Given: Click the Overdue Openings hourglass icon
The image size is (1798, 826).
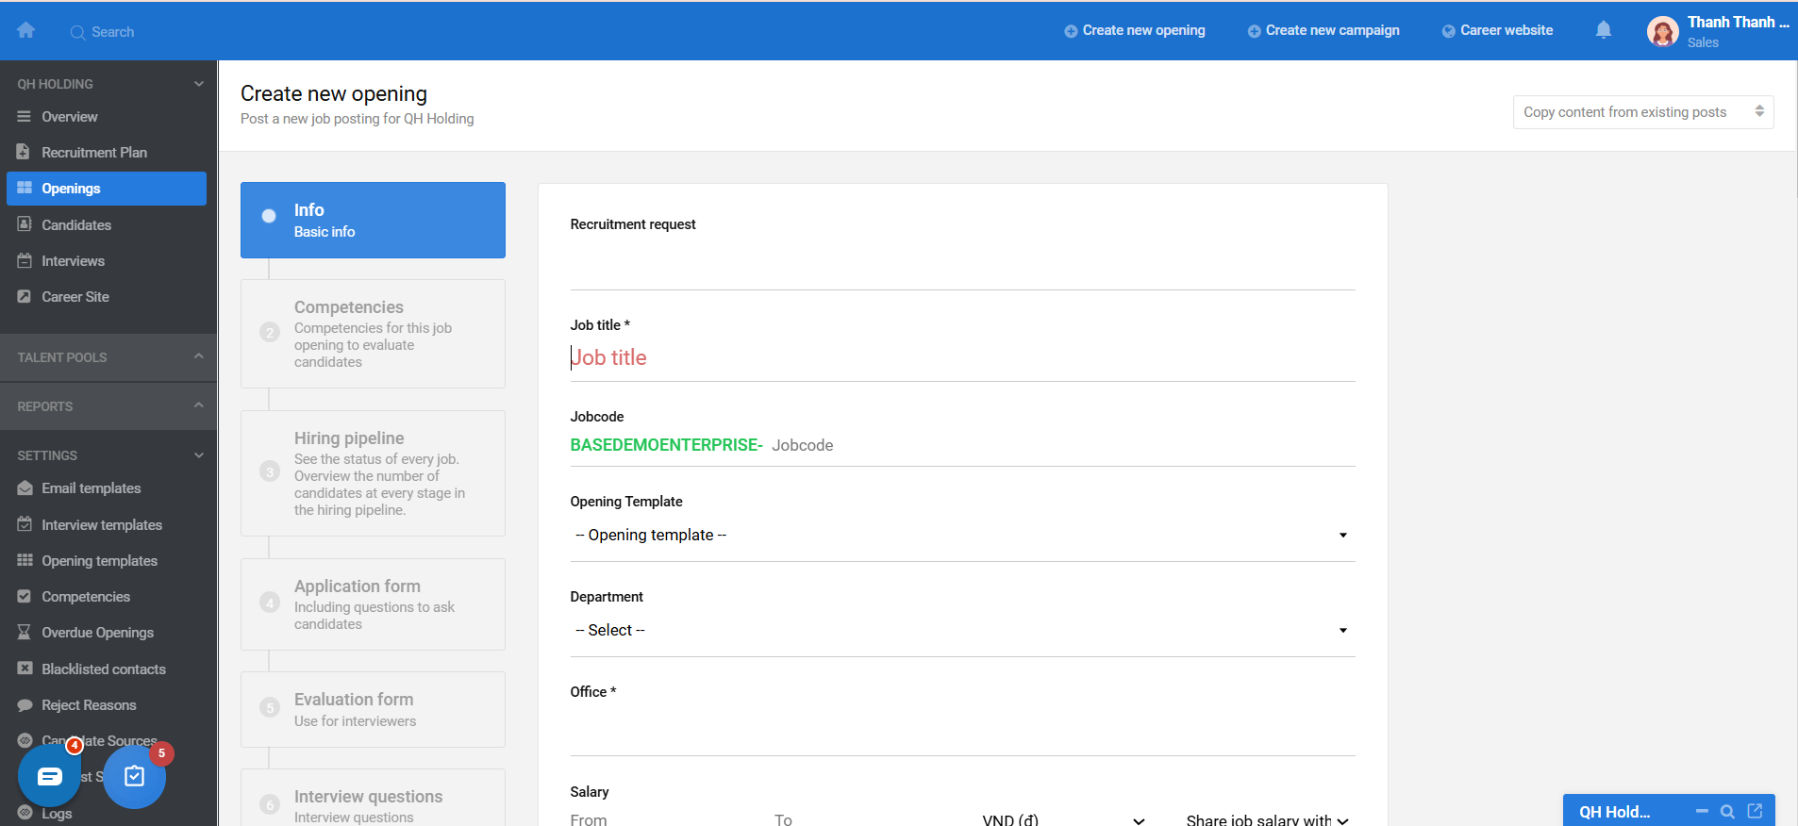Looking at the screenshot, I should point(25,632).
